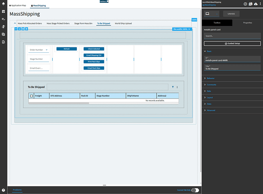The height and width of the screenshot is (194, 263).
Task: Click the move handle icon on selected panel
Action: coord(26,29)
